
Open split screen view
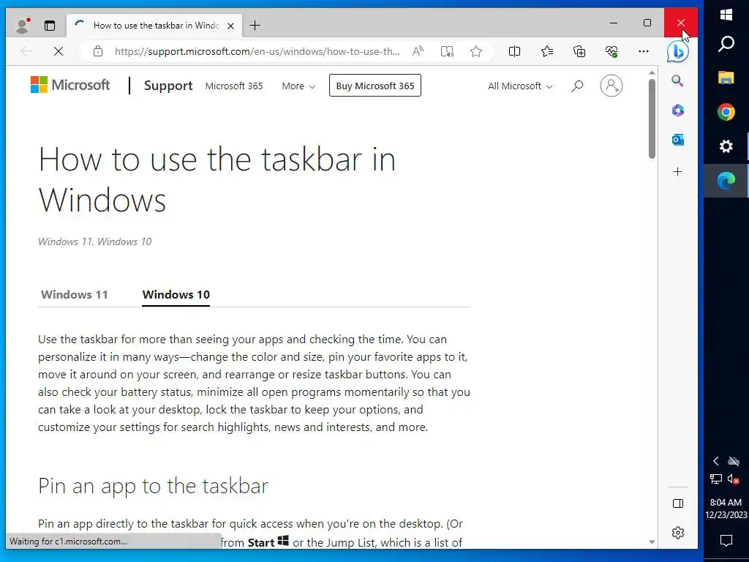tap(514, 51)
